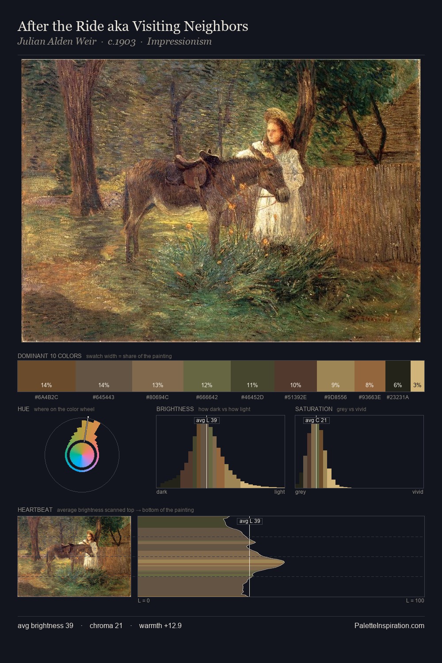Click hex code '#23231A' text
Viewport: 442px width, 663px height.
point(398,397)
